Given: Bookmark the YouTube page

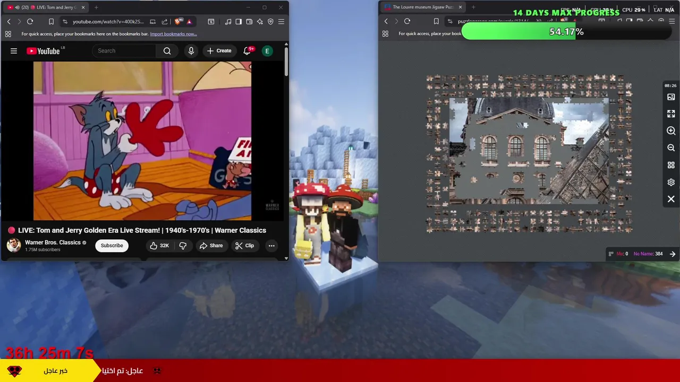Looking at the screenshot, I should click(x=51, y=21).
